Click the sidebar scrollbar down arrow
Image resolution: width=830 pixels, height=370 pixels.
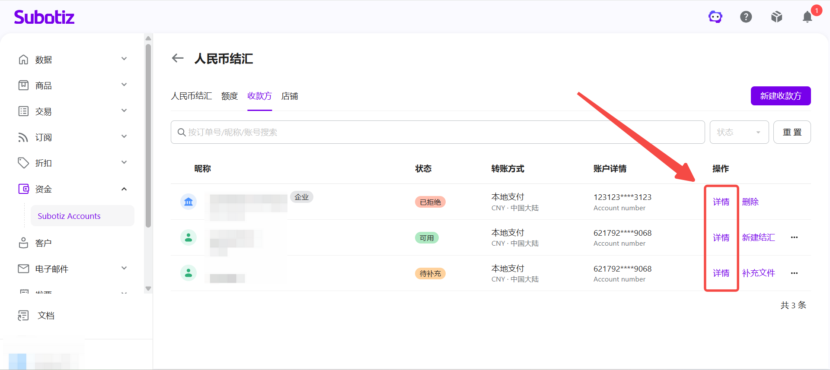point(148,288)
